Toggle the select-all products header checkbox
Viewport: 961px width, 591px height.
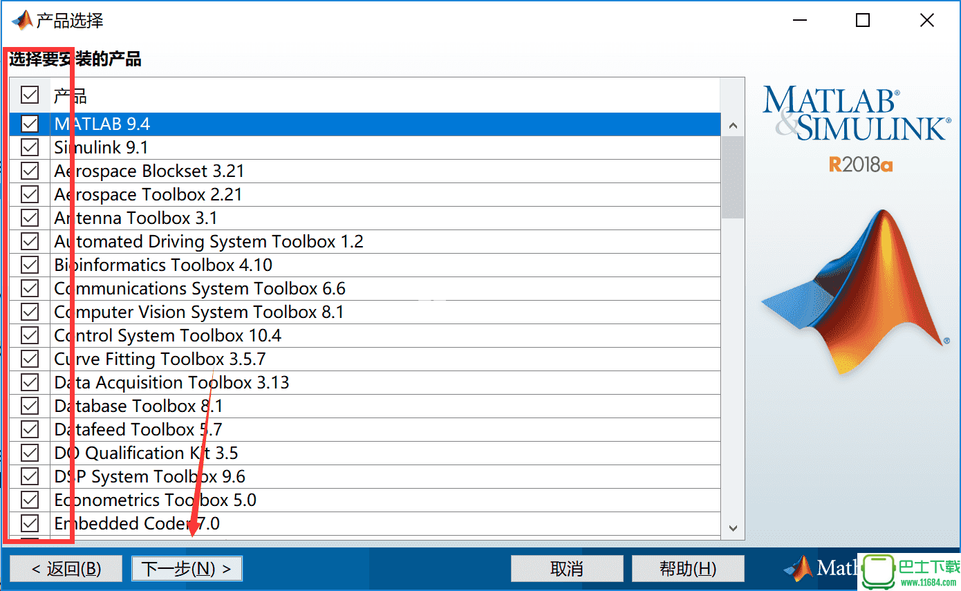30,94
